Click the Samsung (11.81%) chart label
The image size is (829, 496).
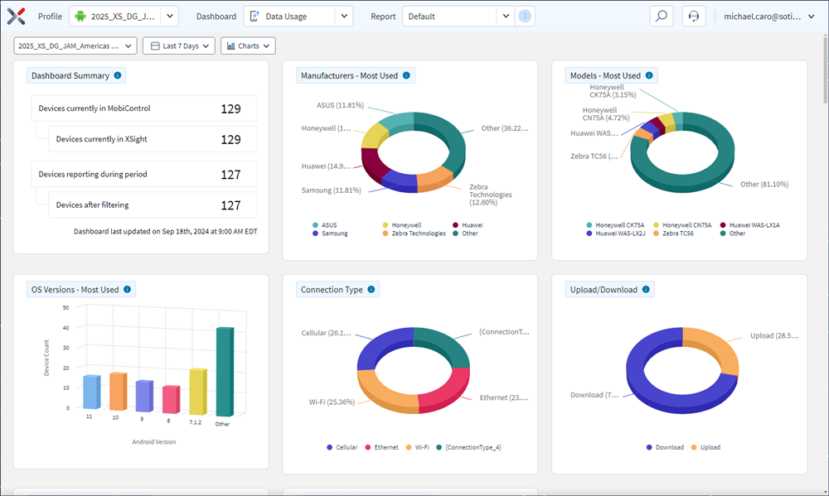tap(331, 190)
